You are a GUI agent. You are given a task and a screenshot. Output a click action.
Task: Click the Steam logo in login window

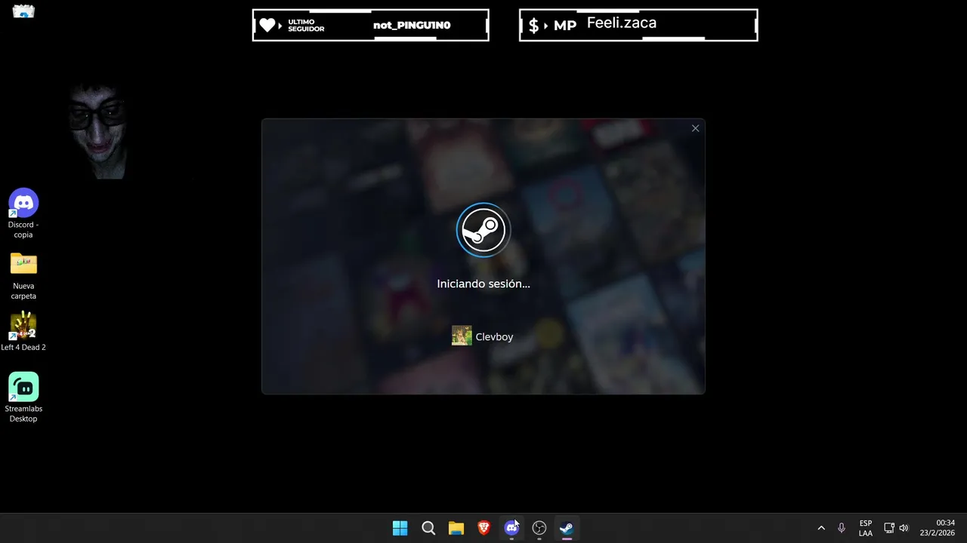[483, 230]
